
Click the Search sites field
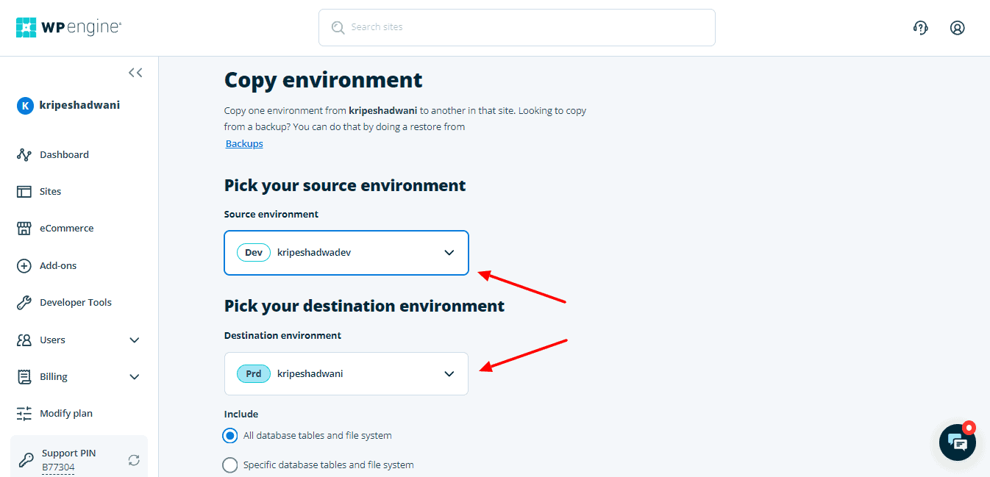coord(516,28)
